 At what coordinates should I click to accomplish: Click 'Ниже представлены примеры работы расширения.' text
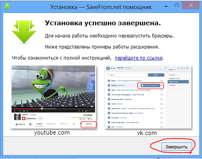point(102,47)
